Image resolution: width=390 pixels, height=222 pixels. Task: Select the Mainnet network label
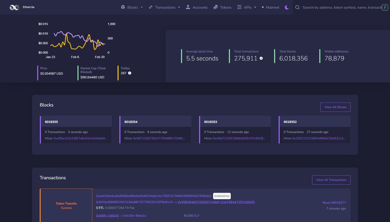[272, 8]
